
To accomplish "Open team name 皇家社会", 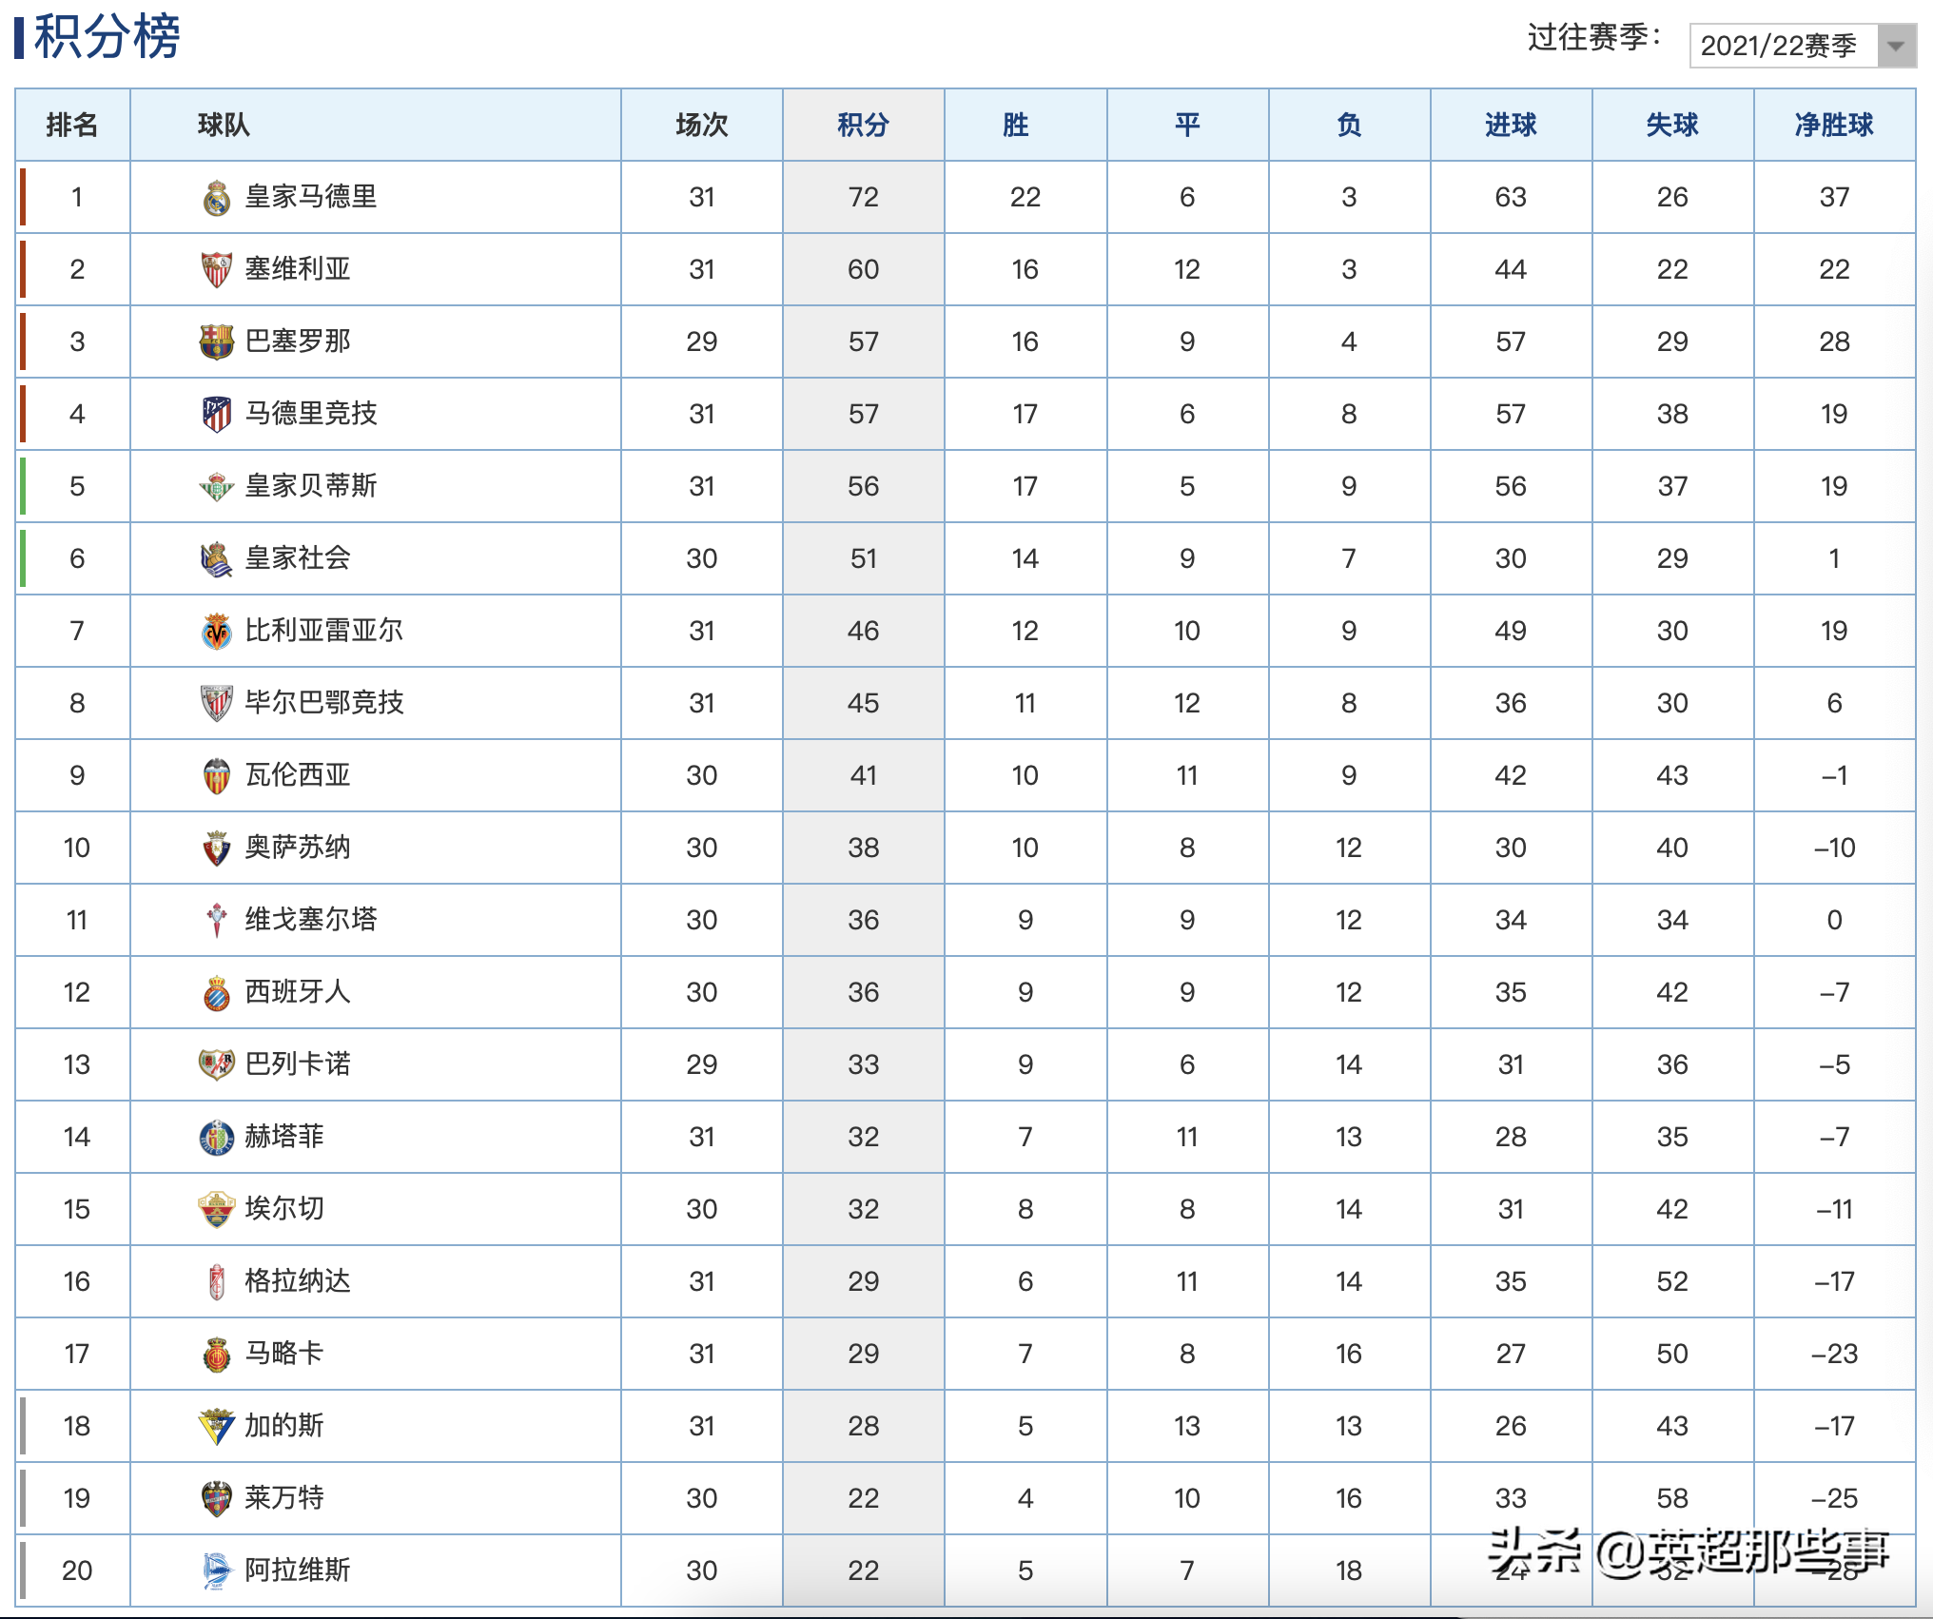I will click(x=298, y=558).
